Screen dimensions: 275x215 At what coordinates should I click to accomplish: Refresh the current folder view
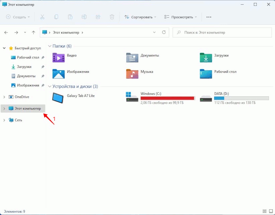[164, 32]
